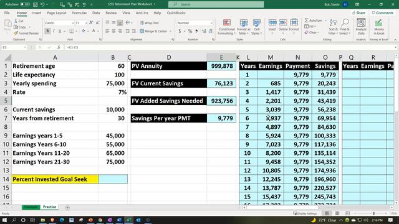Click the Name Box showing E5

click(14, 47)
